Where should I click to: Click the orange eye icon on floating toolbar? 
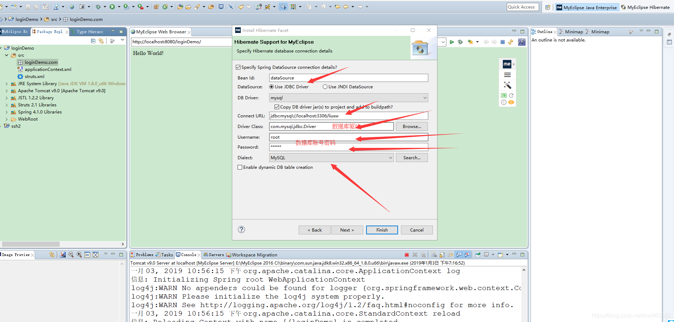[x=511, y=102]
